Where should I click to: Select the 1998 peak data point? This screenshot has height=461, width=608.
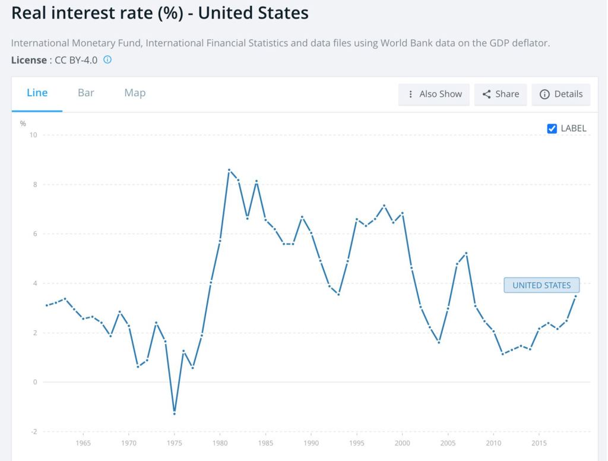tap(384, 206)
